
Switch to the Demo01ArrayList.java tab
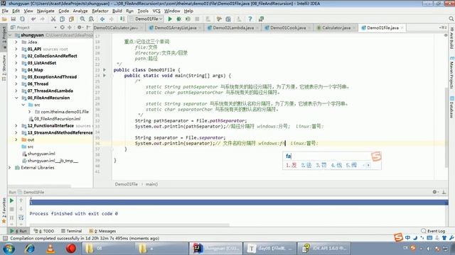(176, 28)
